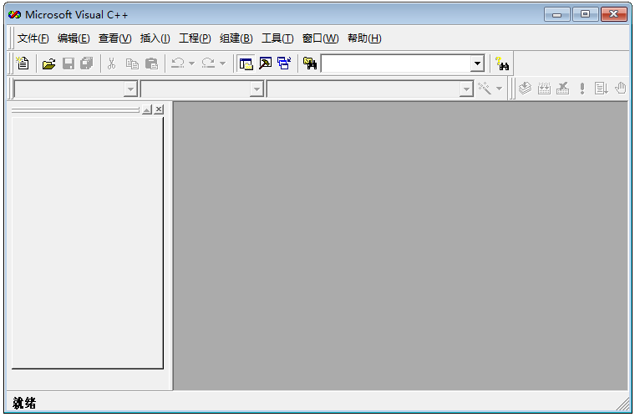Open the 文件(F) menu
The height and width of the screenshot is (417, 635).
(x=33, y=38)
